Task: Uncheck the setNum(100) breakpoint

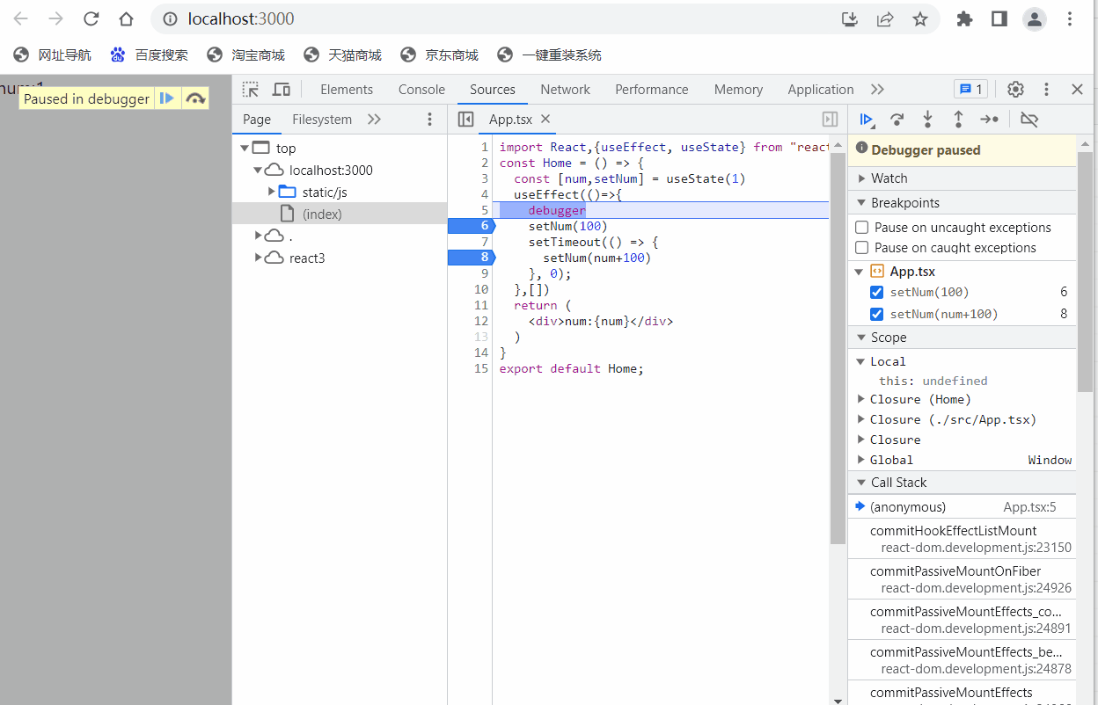Action: 876,292
